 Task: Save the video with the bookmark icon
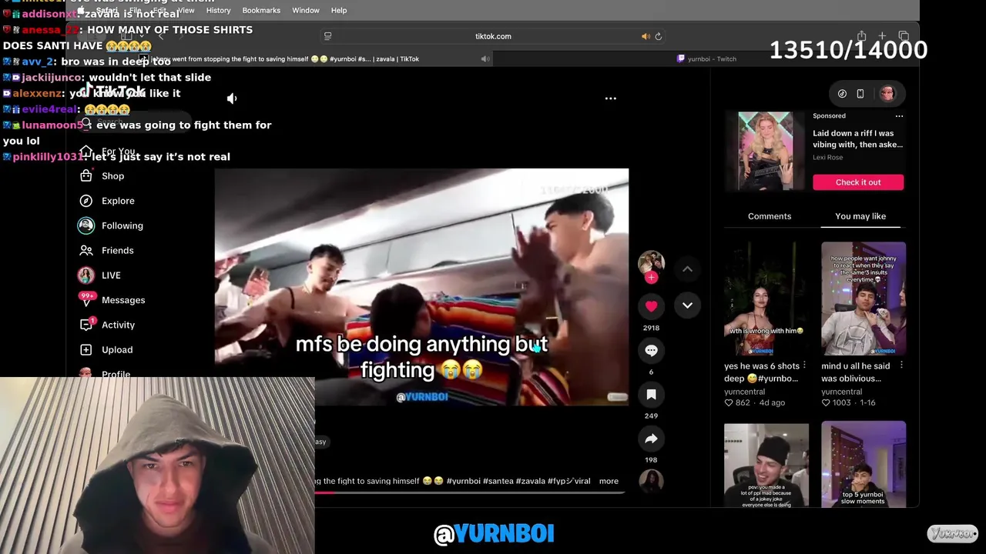651,395
